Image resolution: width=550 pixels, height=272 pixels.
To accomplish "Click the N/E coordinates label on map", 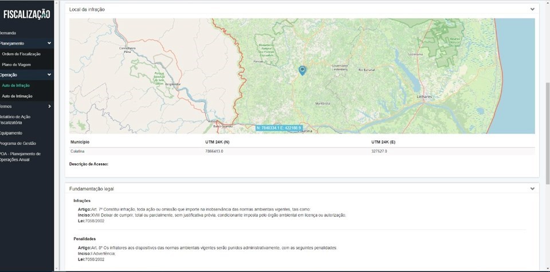I will pos(278,128).
